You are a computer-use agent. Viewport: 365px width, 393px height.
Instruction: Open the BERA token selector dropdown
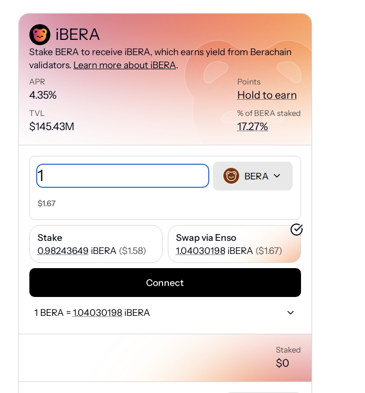[253, 176]
